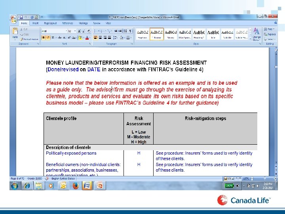Click the red Font Color button

point(87,38)
